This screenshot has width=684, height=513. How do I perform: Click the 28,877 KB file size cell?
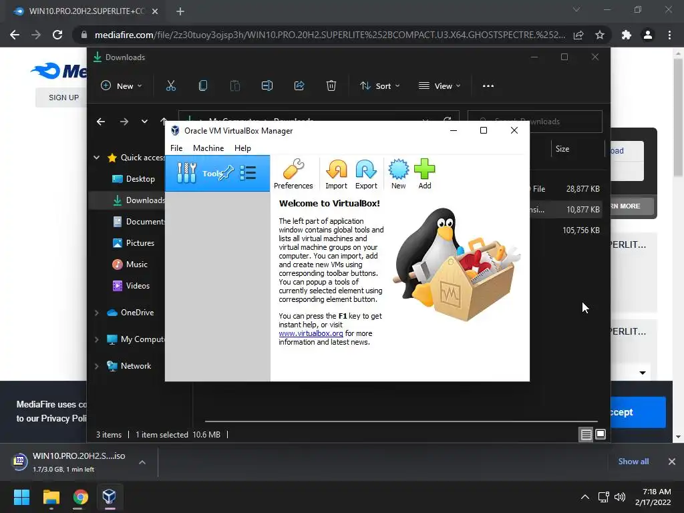click(582, 189)
